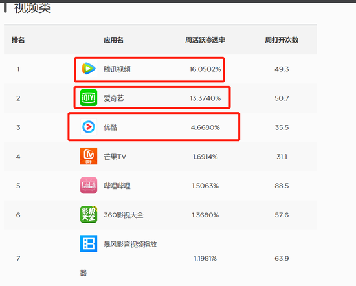Click the 优酷 app icon

click(89, 127)
